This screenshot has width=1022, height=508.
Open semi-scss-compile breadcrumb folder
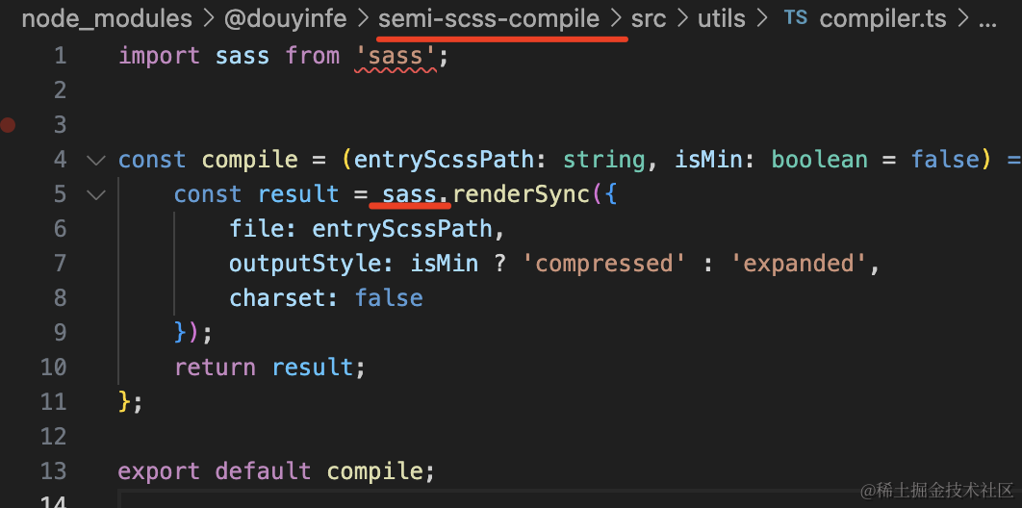click(489, 19)
